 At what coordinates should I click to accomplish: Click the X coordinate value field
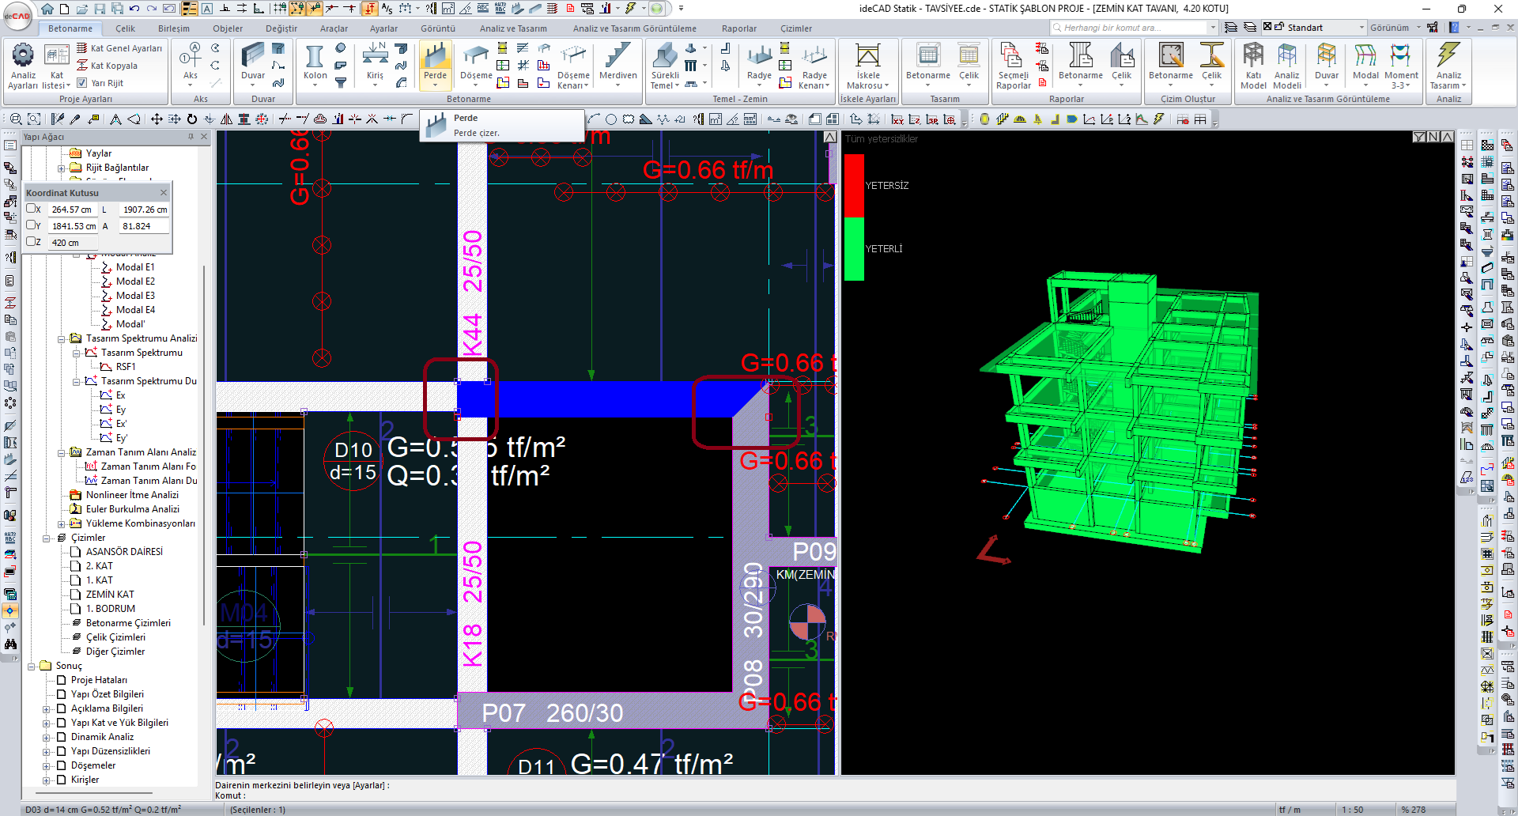click(73, 210)
